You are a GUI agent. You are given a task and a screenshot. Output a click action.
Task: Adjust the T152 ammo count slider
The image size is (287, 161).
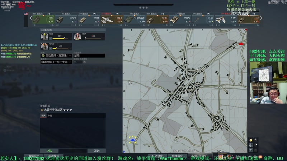click(x=60, y=39)
